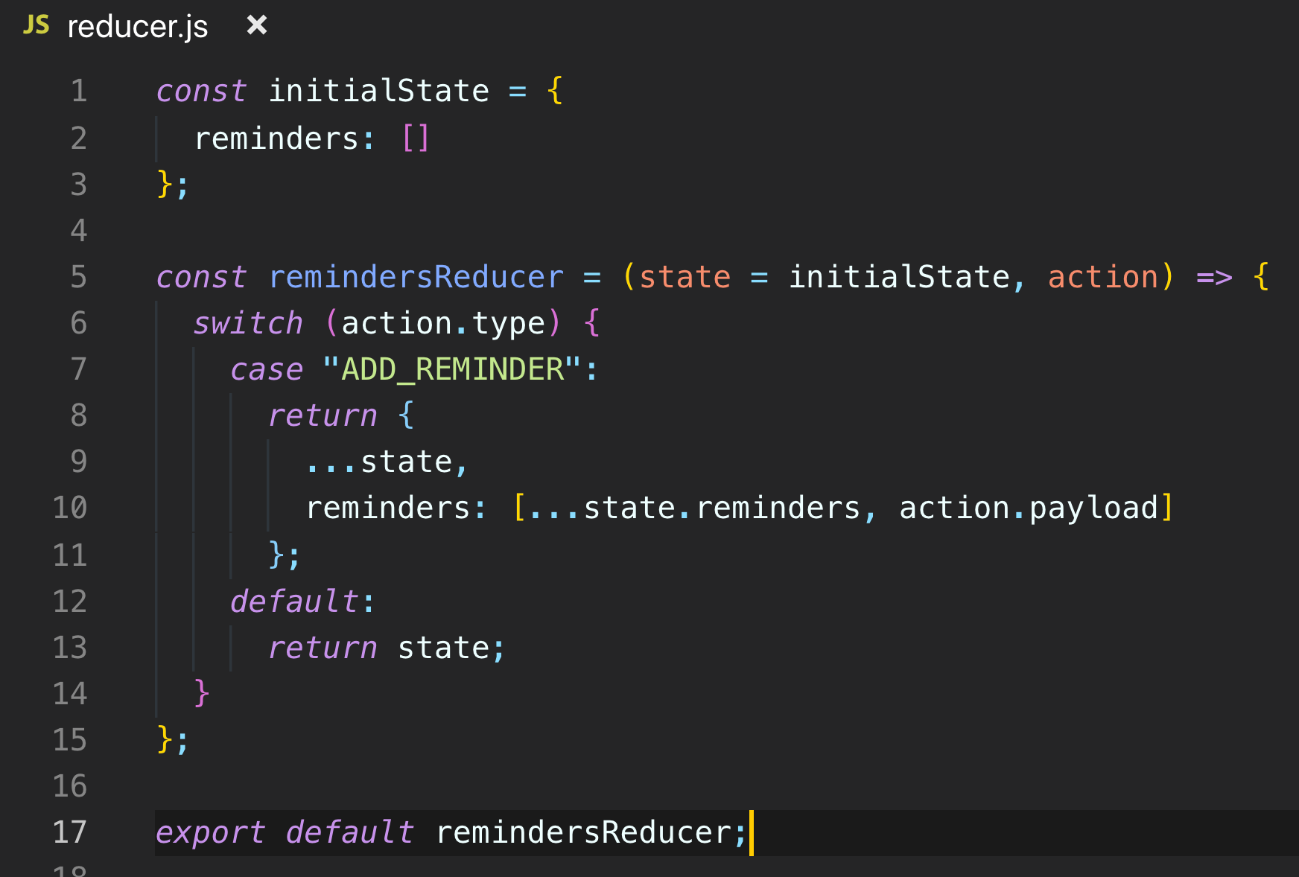Screen dimensions: 1299x877
Task: Switch to the reducer.js tab
Action: pos(136,26)
